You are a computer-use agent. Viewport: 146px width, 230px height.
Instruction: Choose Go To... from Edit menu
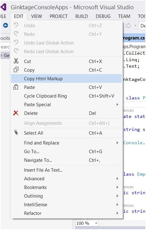tap(66, 151)
